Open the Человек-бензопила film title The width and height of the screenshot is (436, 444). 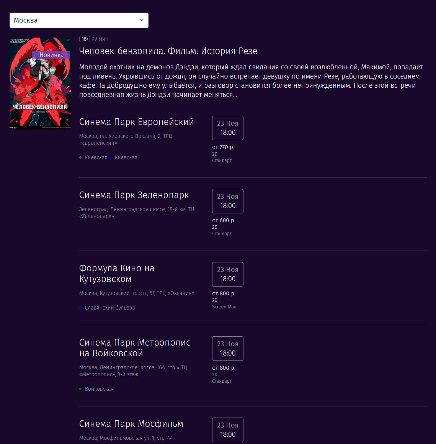pyautogui.click(x=168, y=51)
